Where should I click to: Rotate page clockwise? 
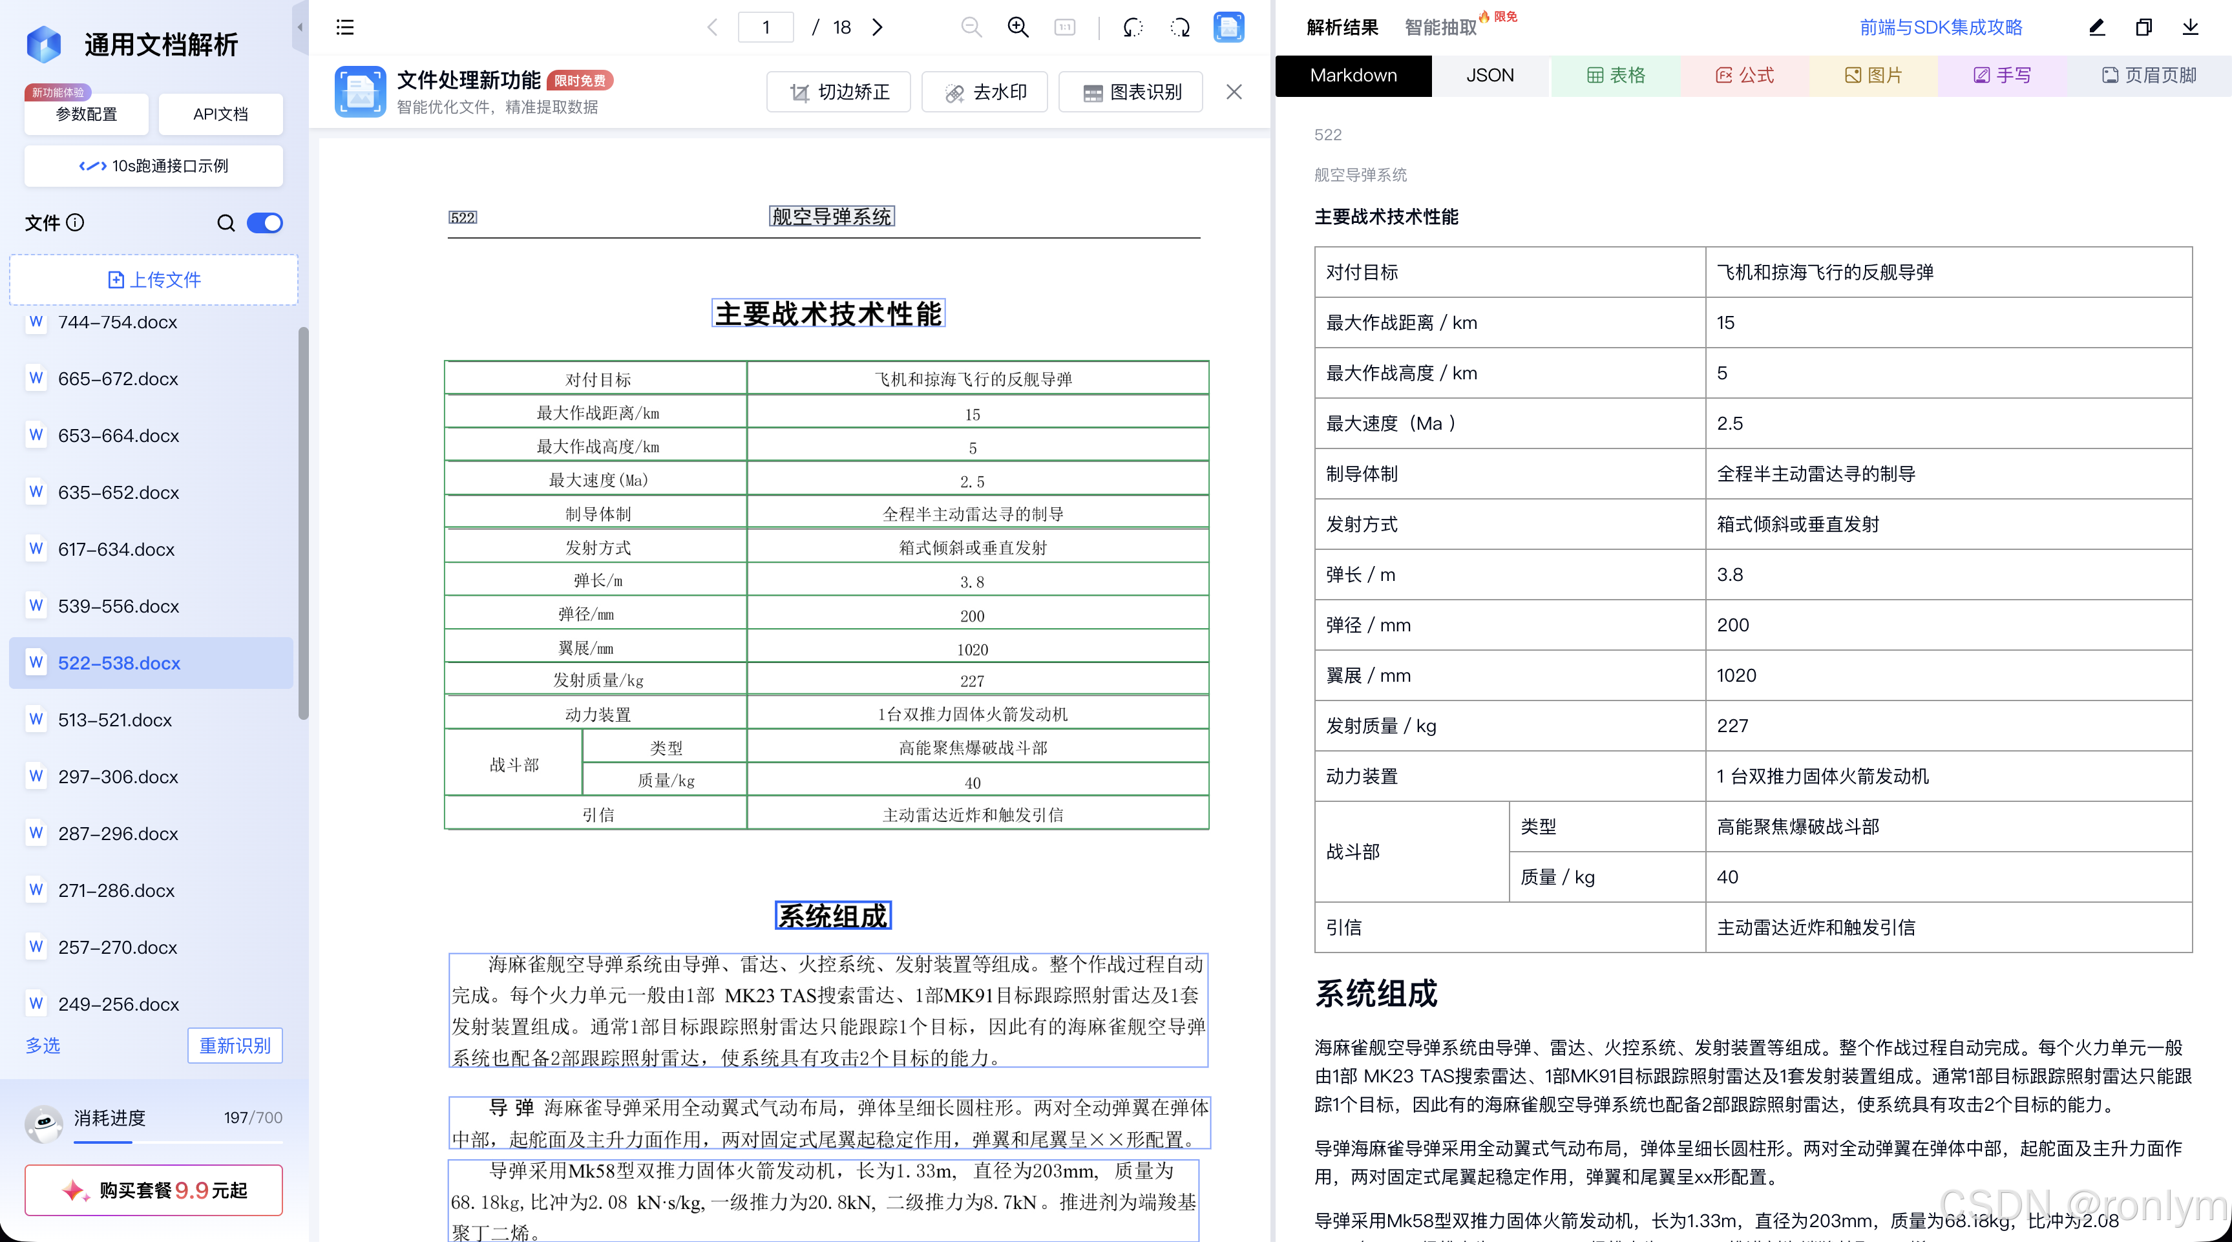(1180, 27)
